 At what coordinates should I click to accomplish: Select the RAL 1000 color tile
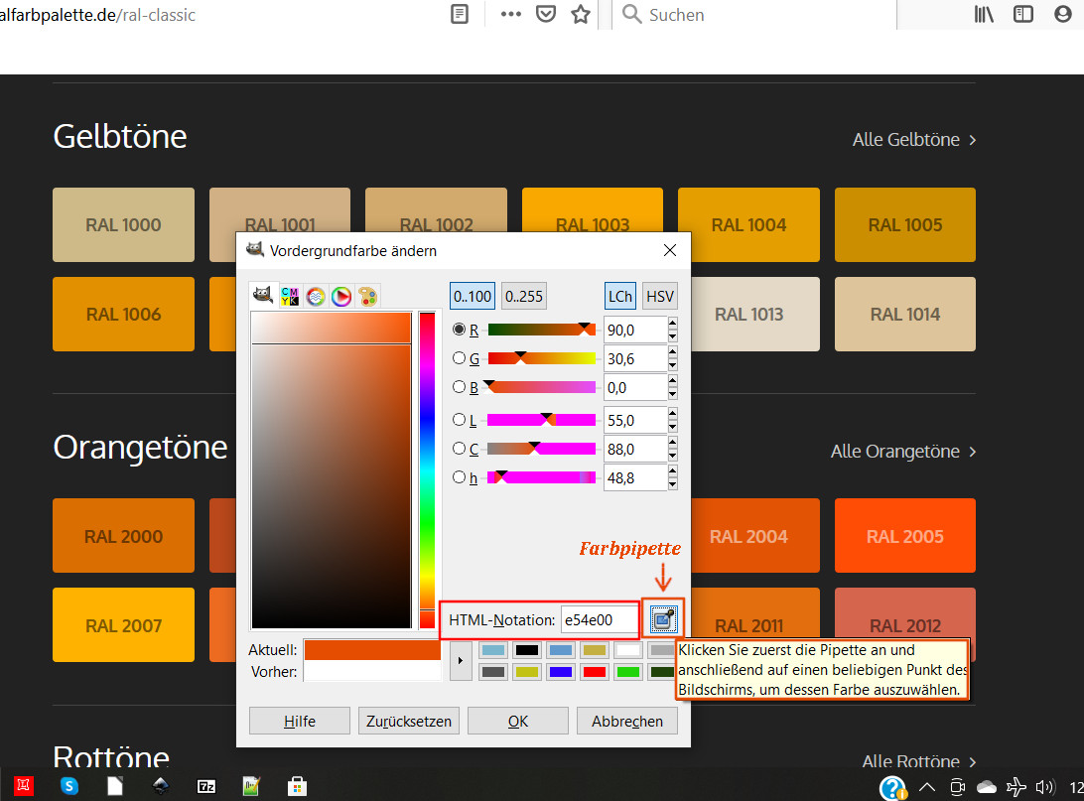coord(123,224)
